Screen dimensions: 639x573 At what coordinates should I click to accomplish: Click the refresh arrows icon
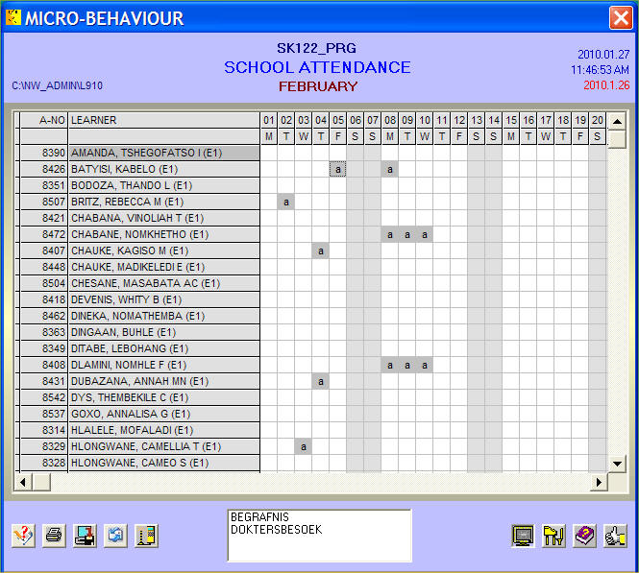pyautogui.click(x=115, y=537)
